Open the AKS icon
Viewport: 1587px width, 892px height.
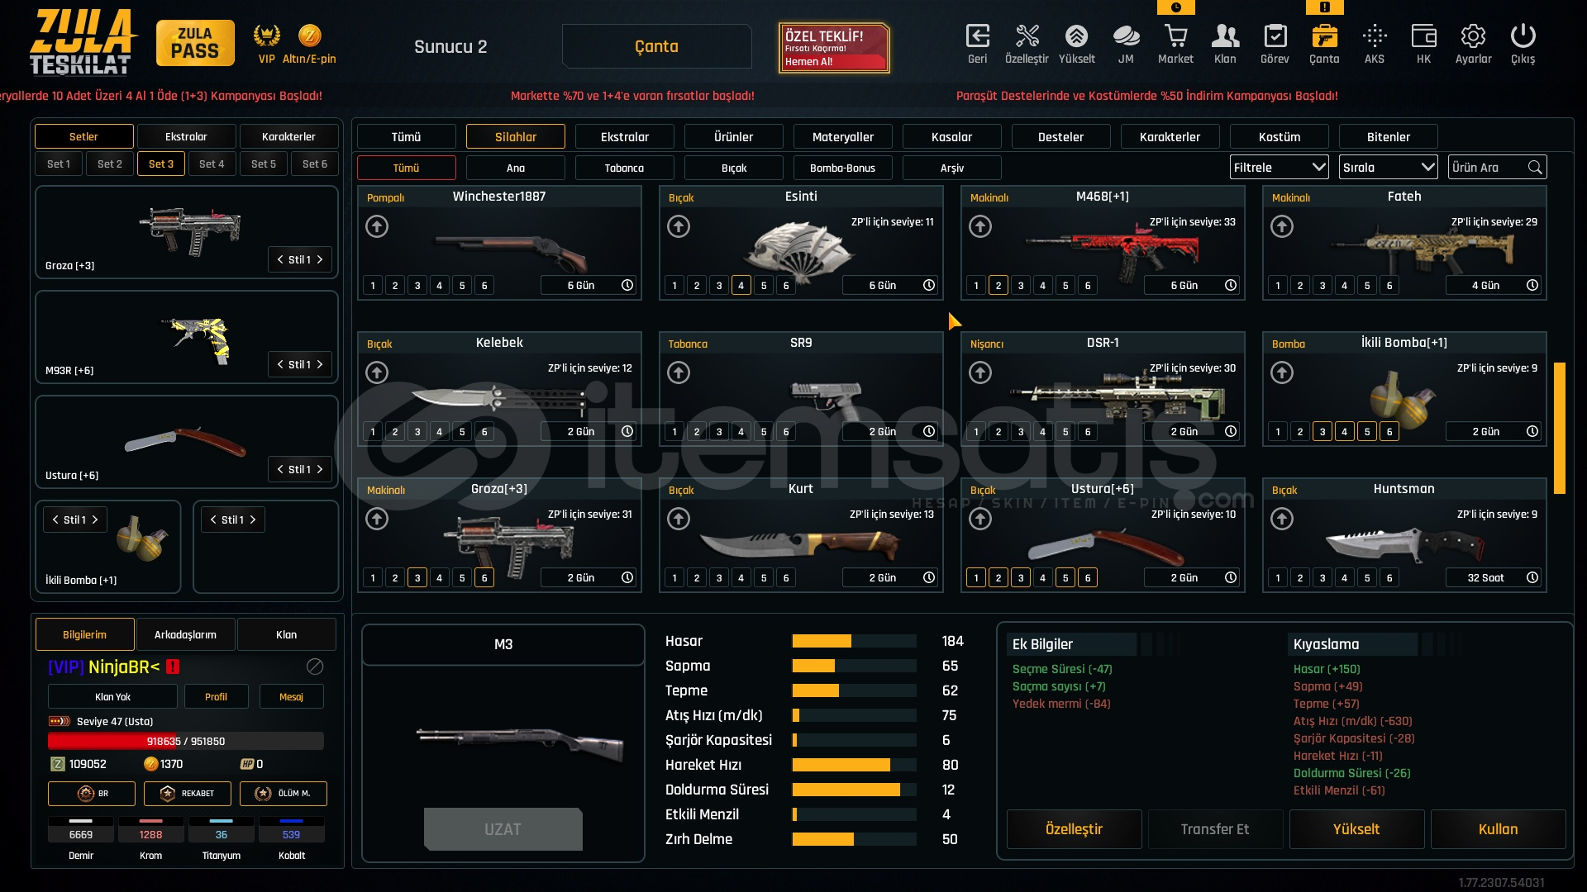[1375, 36]
